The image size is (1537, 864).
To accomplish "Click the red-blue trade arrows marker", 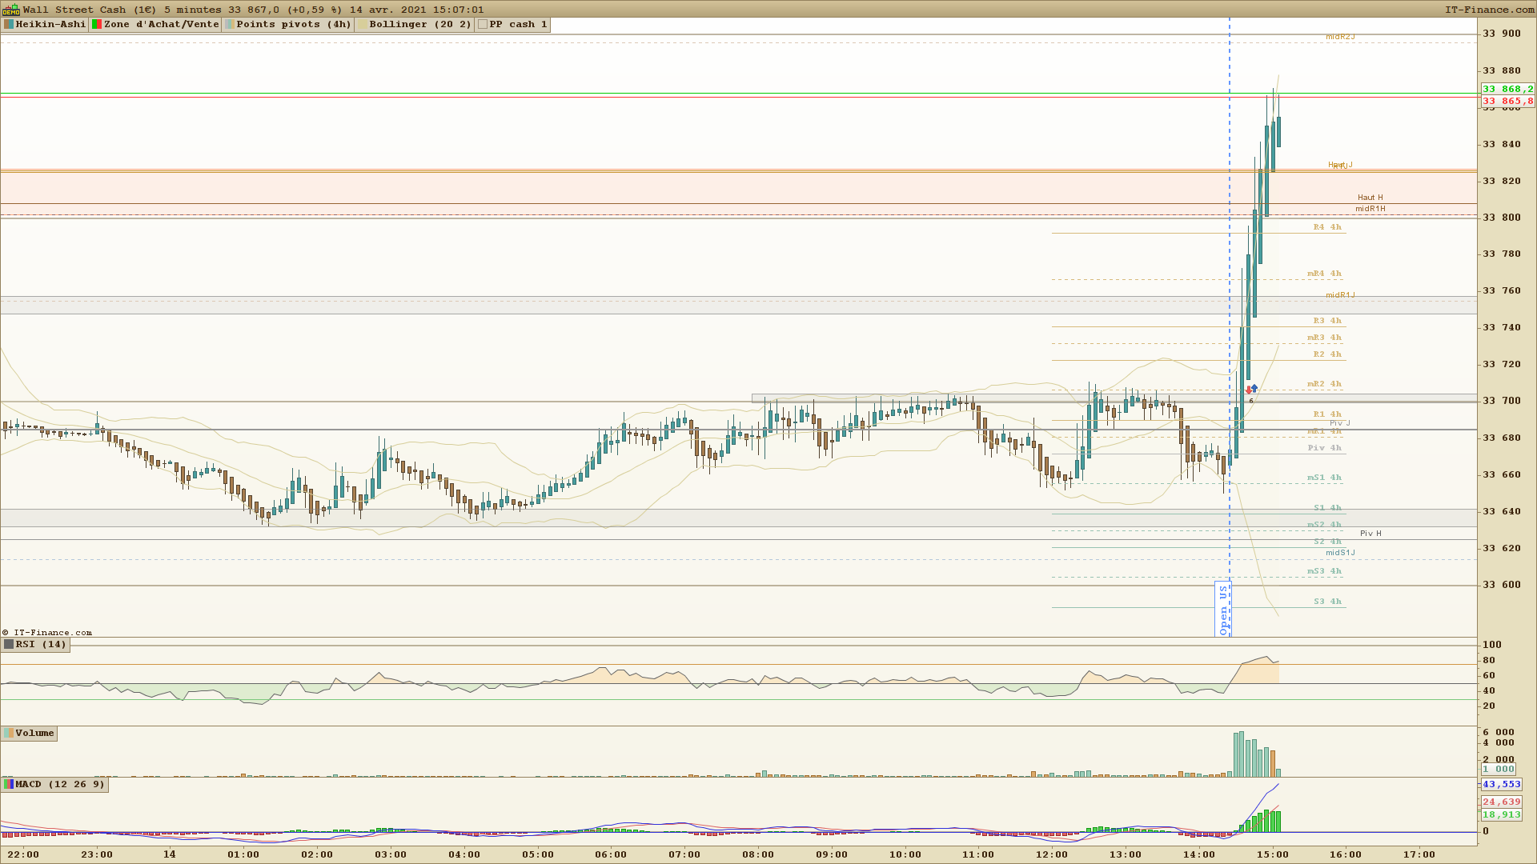I will [x=1251, y=390].
